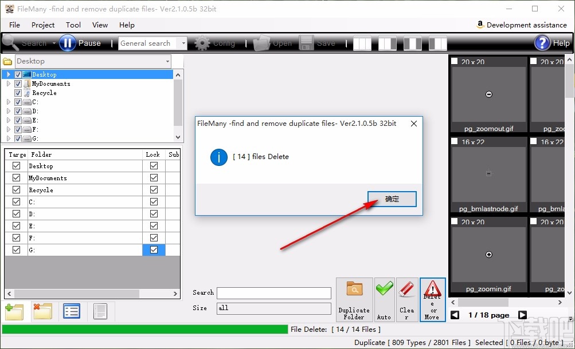Screen dimensions: 575x349
Task: Open the View menu
Action: [x=100, y=25]
